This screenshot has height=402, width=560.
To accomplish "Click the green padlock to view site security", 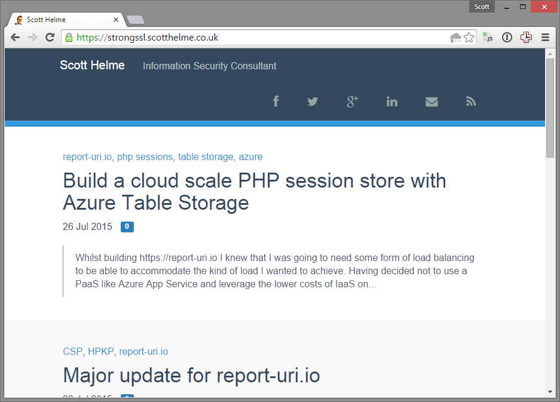I will tap(69, 37).
